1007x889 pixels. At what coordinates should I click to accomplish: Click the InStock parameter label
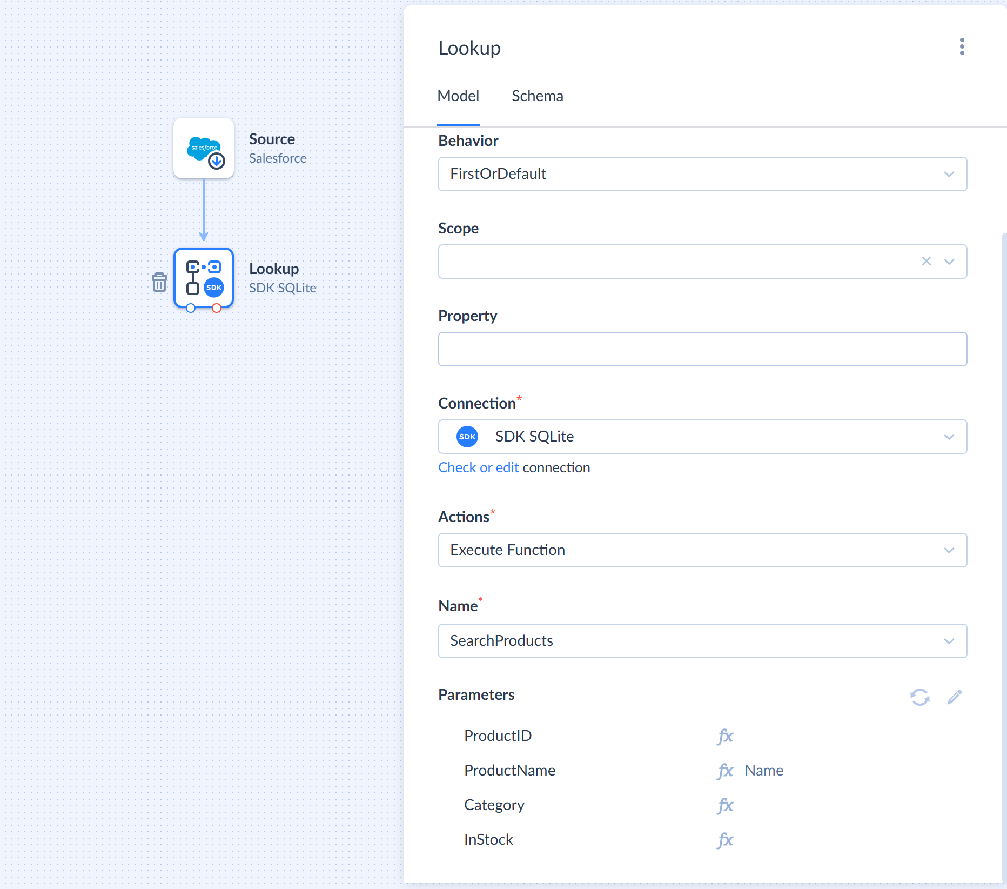tap(489, 840)
